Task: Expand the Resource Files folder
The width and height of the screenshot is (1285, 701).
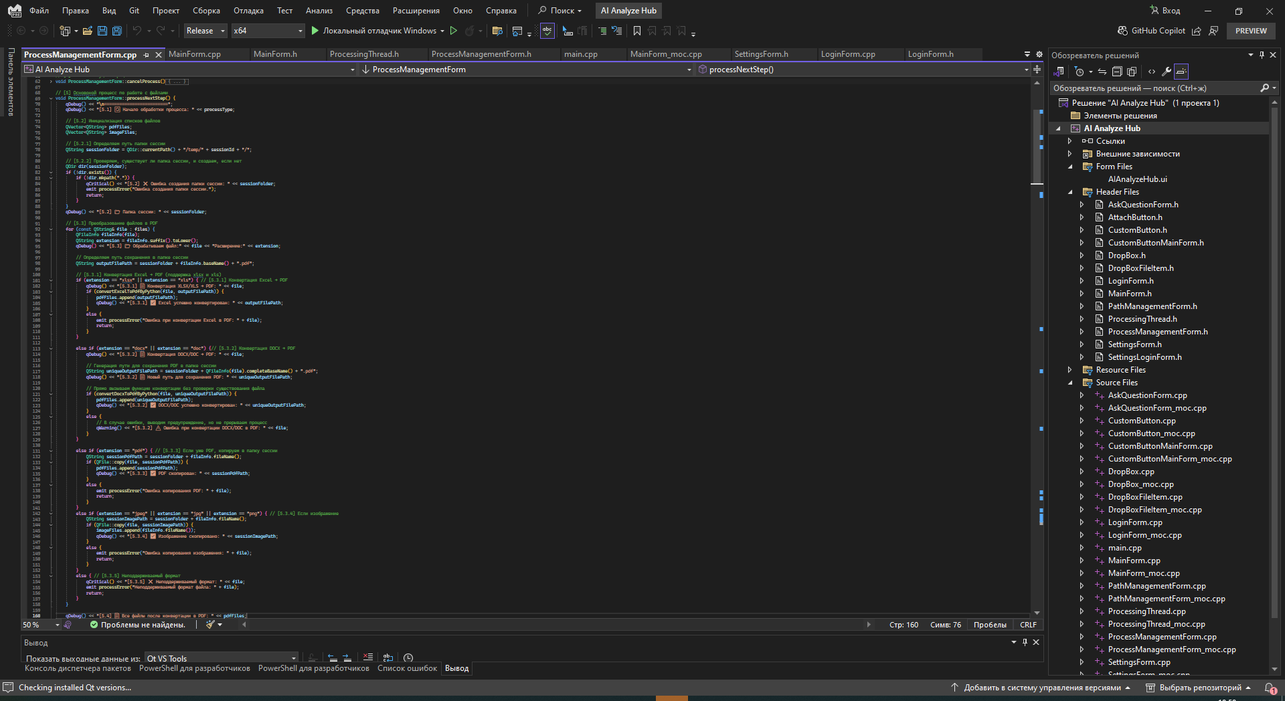Action: click(x=1069, y=370)
